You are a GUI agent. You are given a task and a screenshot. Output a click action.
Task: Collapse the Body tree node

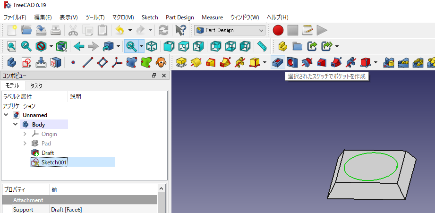(x=16, y=124)
